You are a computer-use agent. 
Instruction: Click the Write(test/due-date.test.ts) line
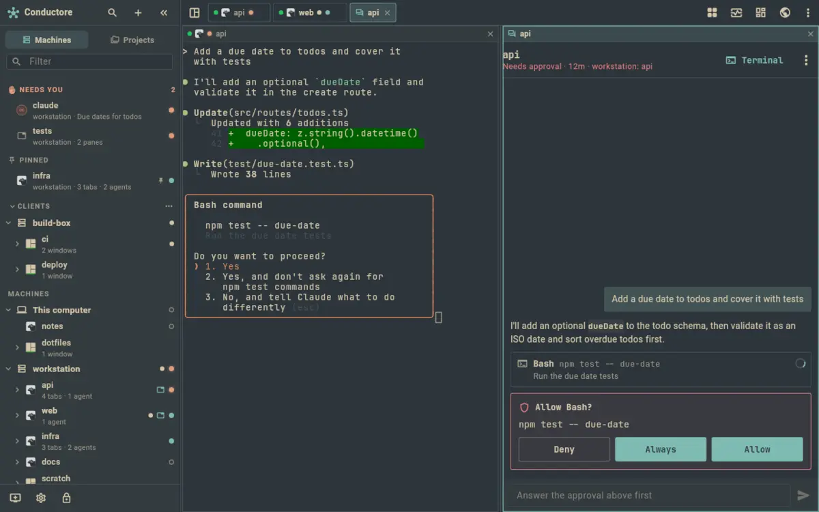point(274,164)
